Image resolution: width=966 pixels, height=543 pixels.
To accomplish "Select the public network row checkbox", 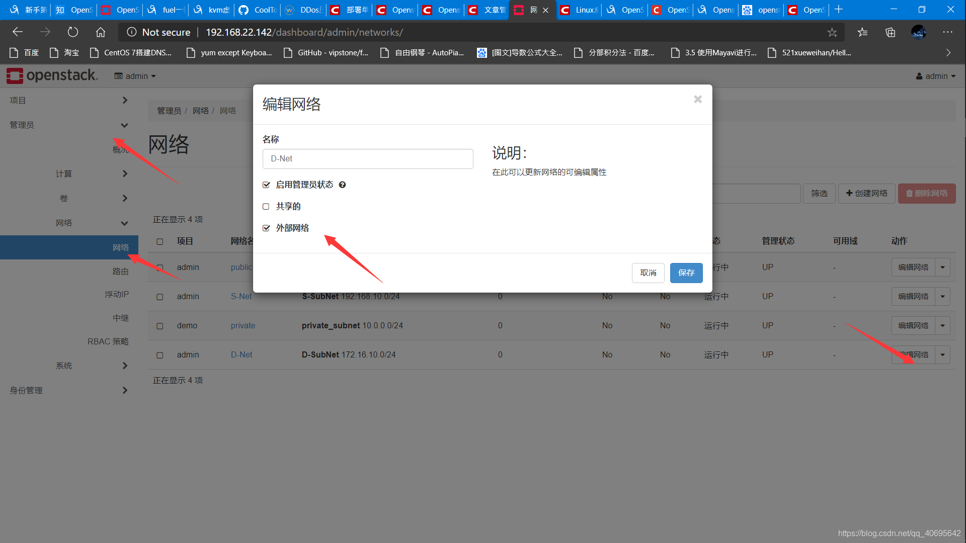I will coord(160,267).
